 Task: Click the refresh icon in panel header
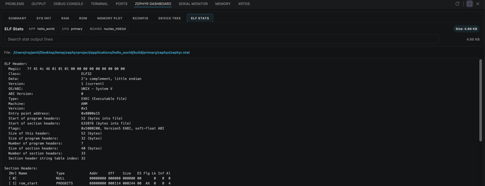[457, 4]
